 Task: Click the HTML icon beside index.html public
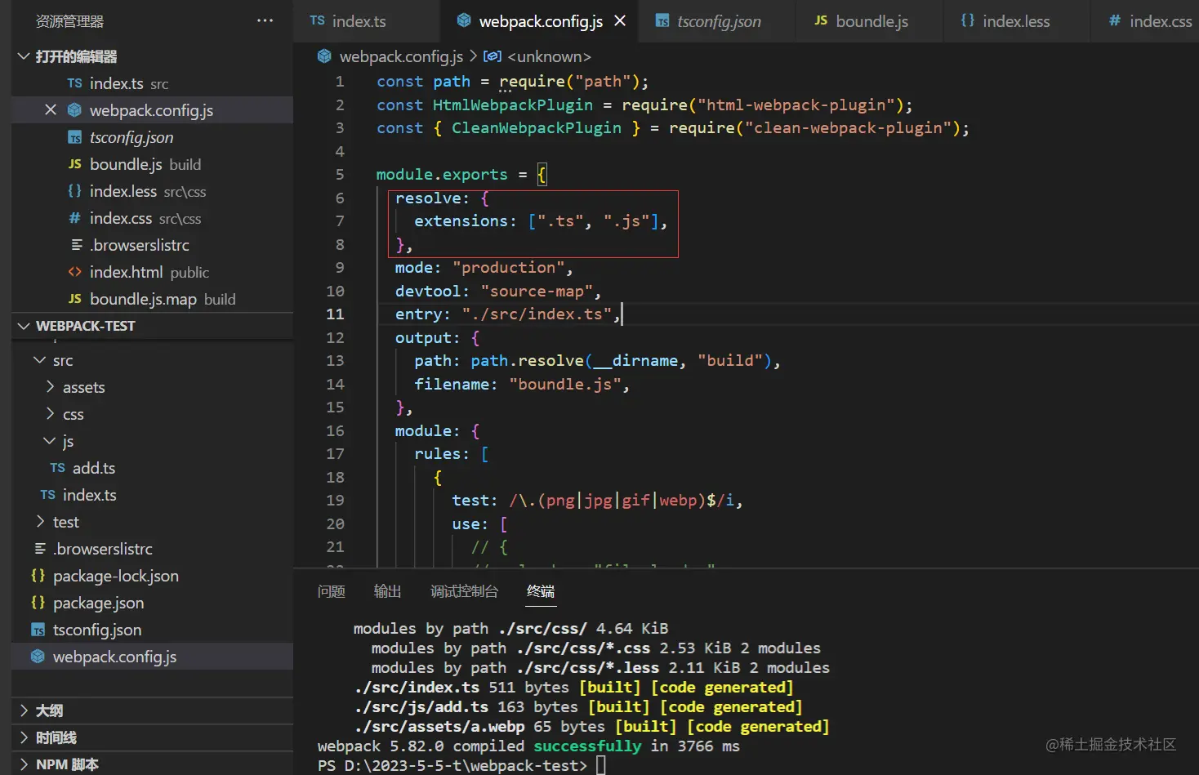pyautogui.click(x=74, y=272)
